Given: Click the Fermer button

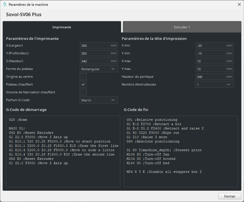Looking at the screenshot, I should pos(230,196).
